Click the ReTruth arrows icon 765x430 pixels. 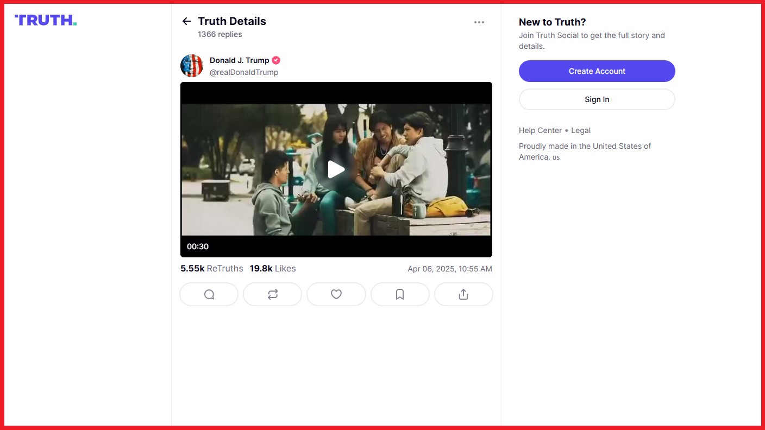click(273, 294)
